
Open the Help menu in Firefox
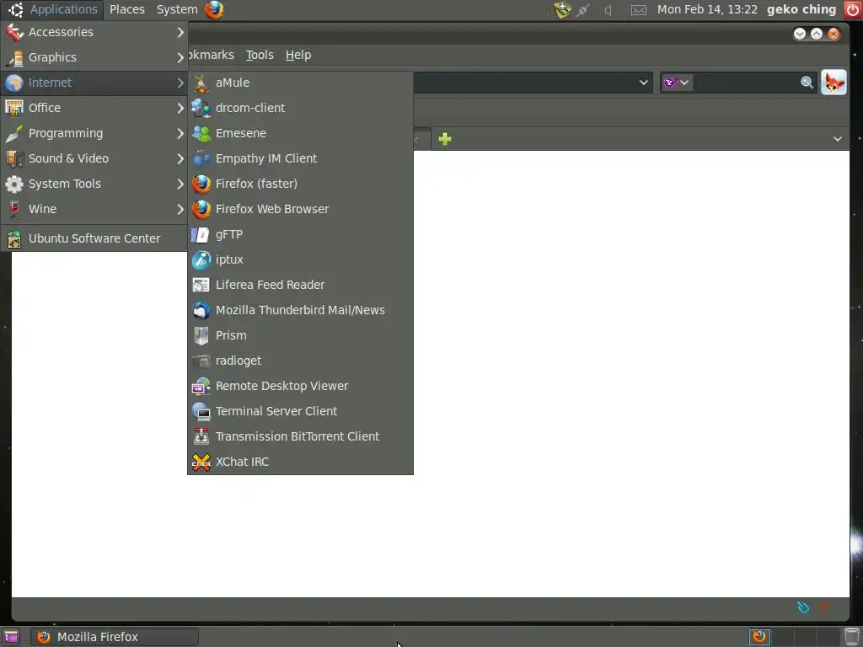tap(298, 55)
